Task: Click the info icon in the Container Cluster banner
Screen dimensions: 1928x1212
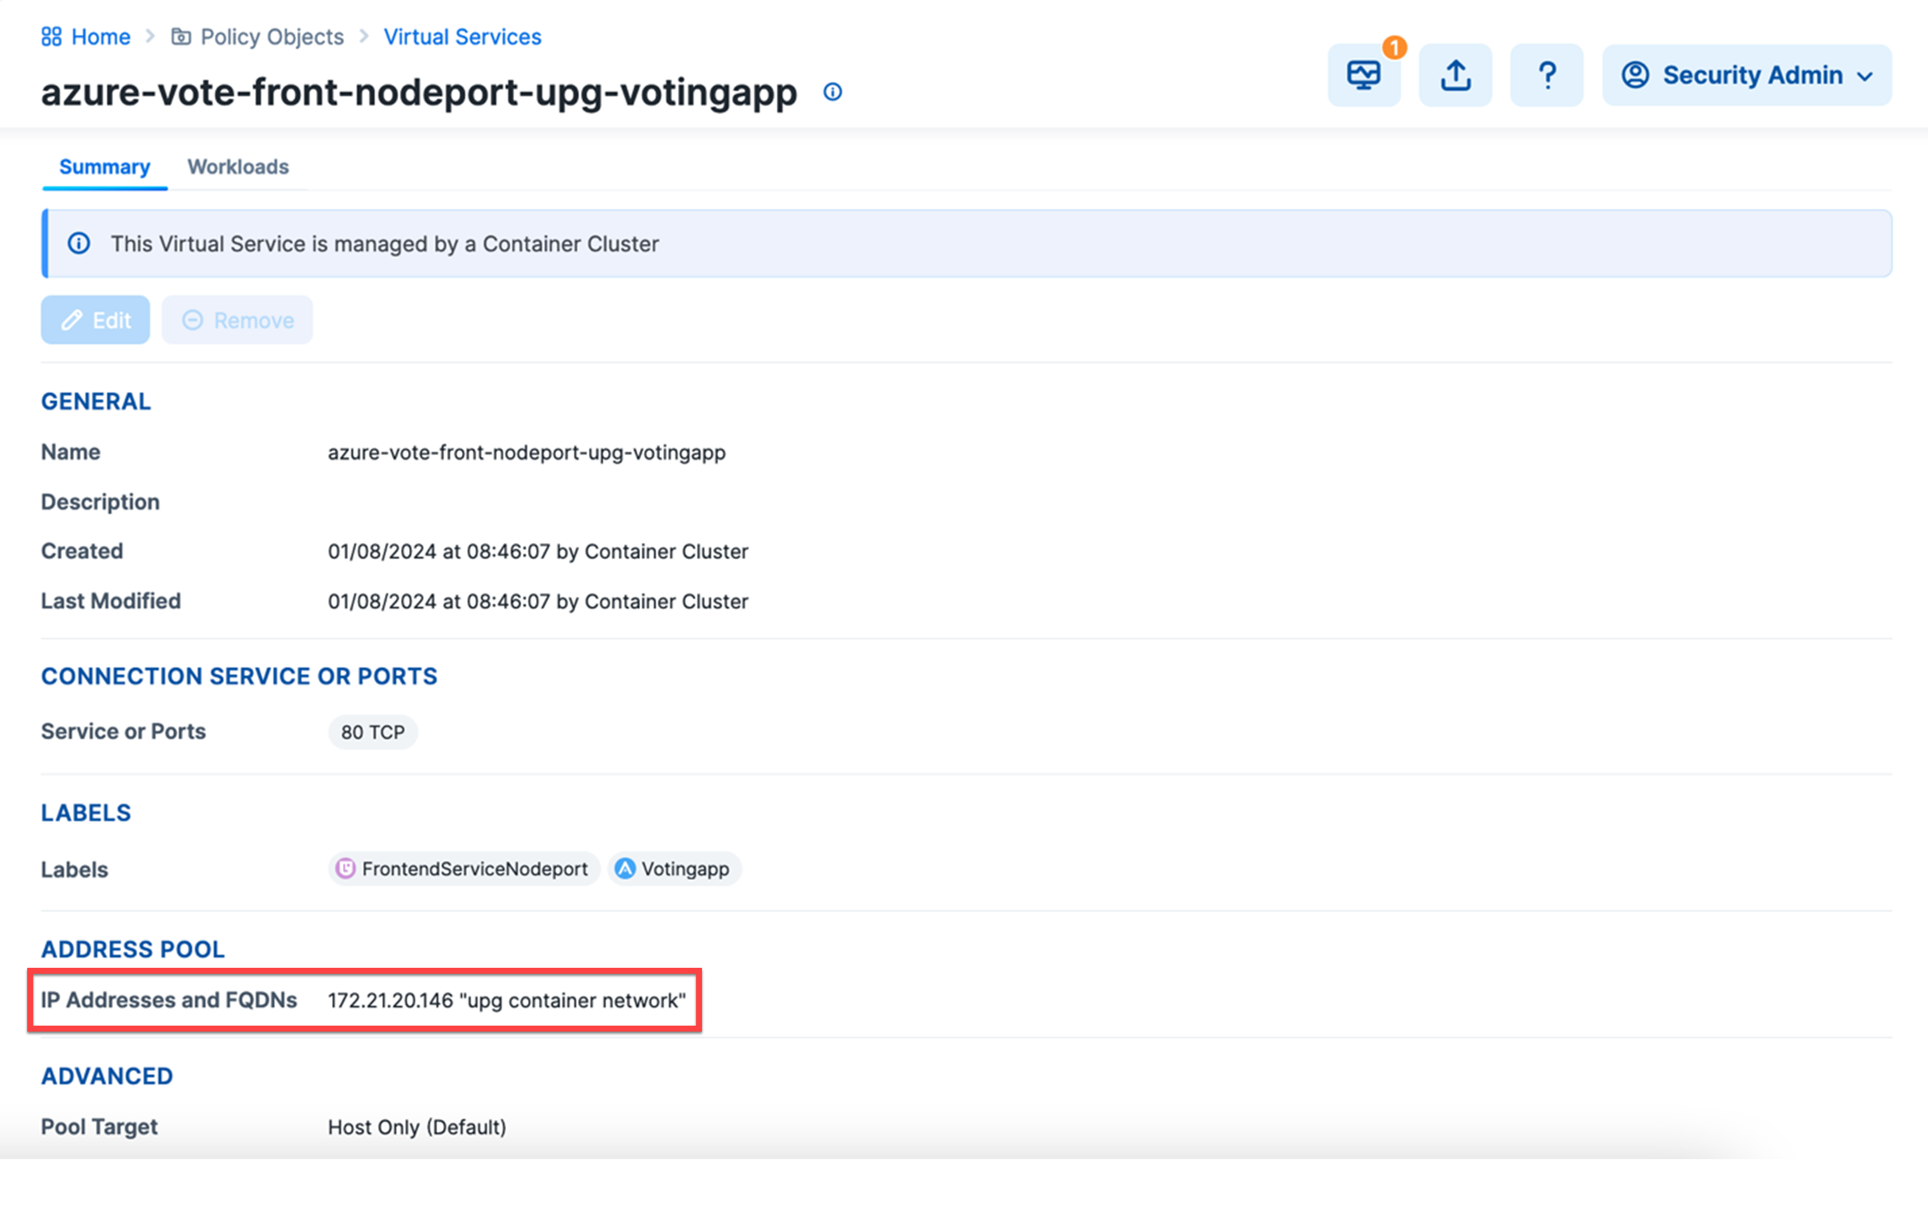Action: (79, 243)
